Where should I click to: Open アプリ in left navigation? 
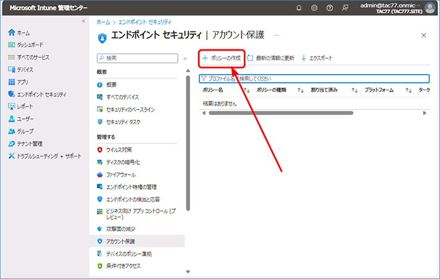19,82
